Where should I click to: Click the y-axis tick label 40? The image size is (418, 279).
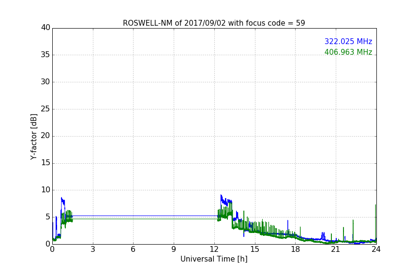pos(45,28)
